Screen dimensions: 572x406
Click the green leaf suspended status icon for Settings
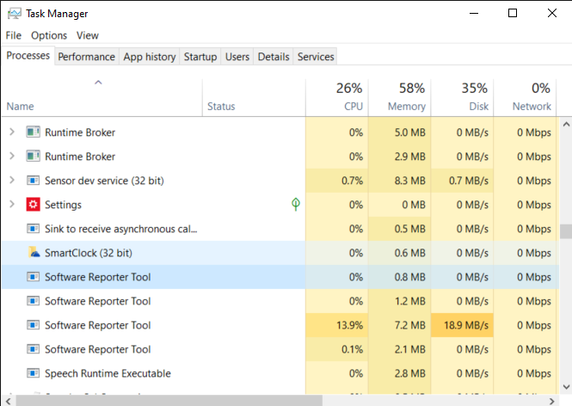click(296, 204)
